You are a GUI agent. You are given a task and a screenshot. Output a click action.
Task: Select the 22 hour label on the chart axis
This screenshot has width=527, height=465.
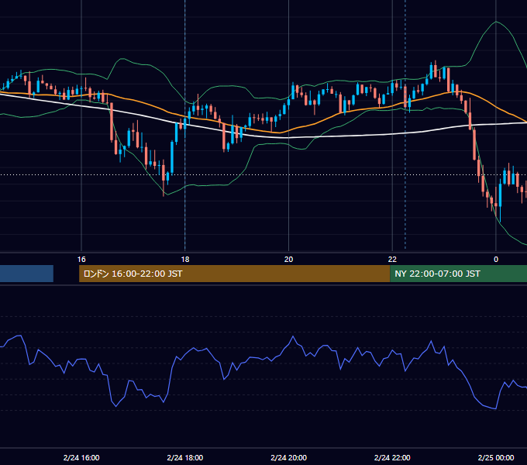pos(392,260)
